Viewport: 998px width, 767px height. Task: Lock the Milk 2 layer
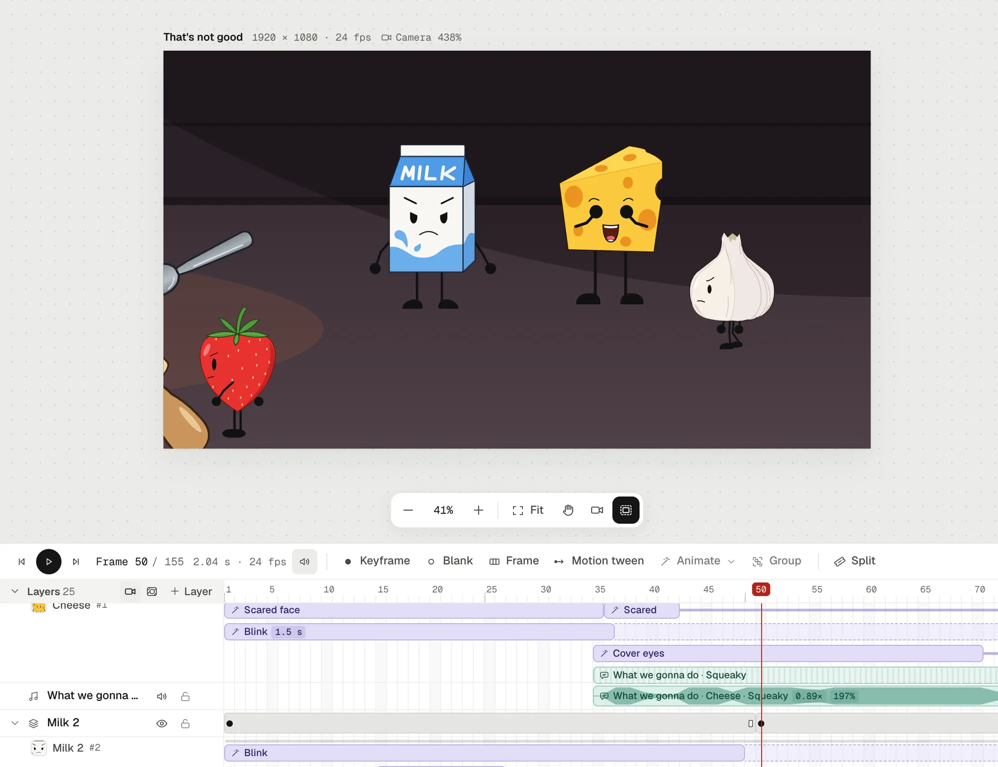[185, 724]
